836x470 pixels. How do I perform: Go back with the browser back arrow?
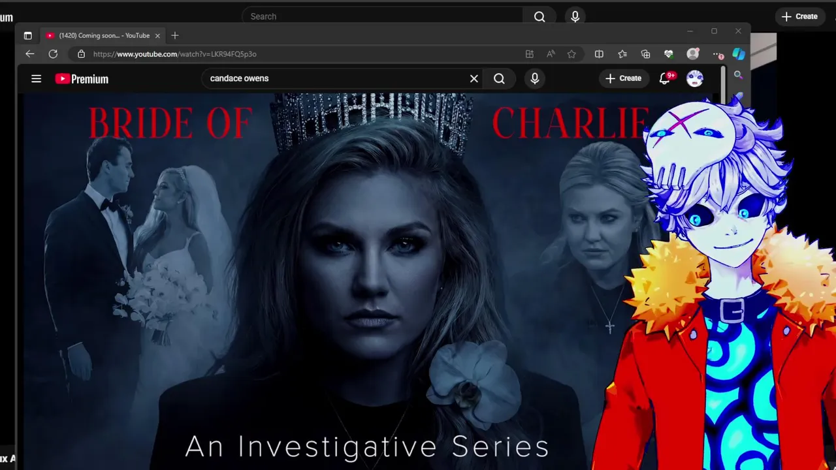point(29,54)
